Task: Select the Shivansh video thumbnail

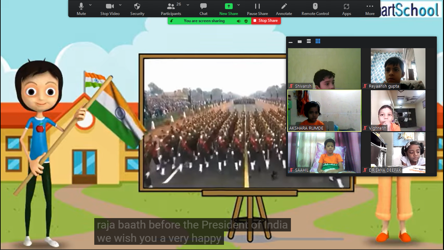Action: pyautogui.click(x=324, y=69)
